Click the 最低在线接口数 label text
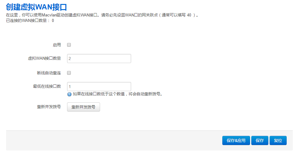The width and height of the screenshot is (301, 156). click(47, 86)
